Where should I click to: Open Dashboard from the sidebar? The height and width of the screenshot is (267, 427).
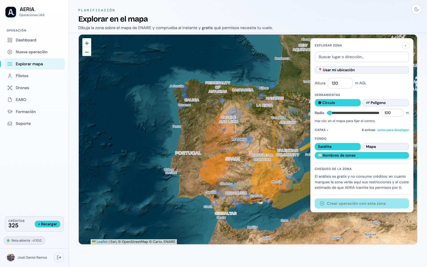click(34, 40)
